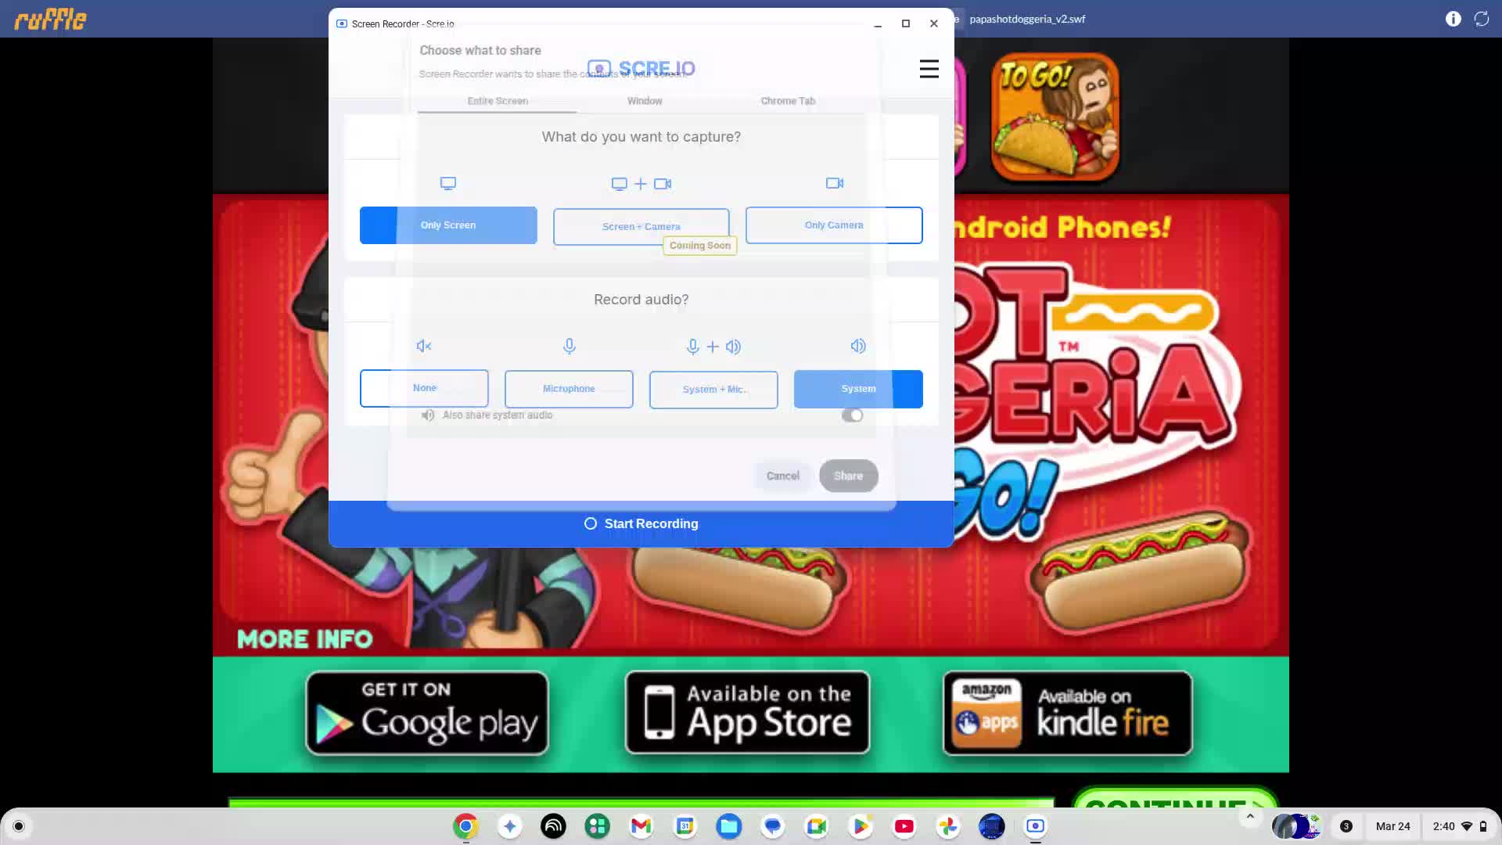The image size is (1502, 845).
Task: Select the System audio recording option
Action: 858,389
